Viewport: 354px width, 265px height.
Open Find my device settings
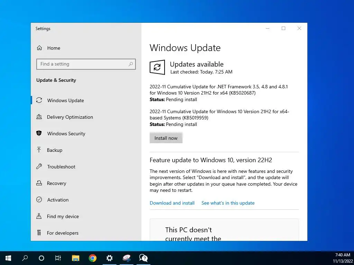tap(86, 216)
